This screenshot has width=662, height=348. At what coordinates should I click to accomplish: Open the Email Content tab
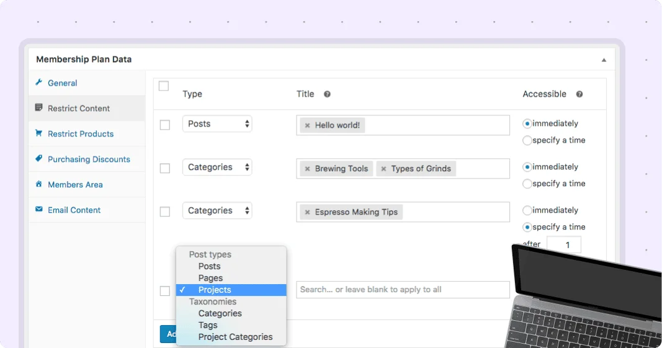tap(87, 210)
